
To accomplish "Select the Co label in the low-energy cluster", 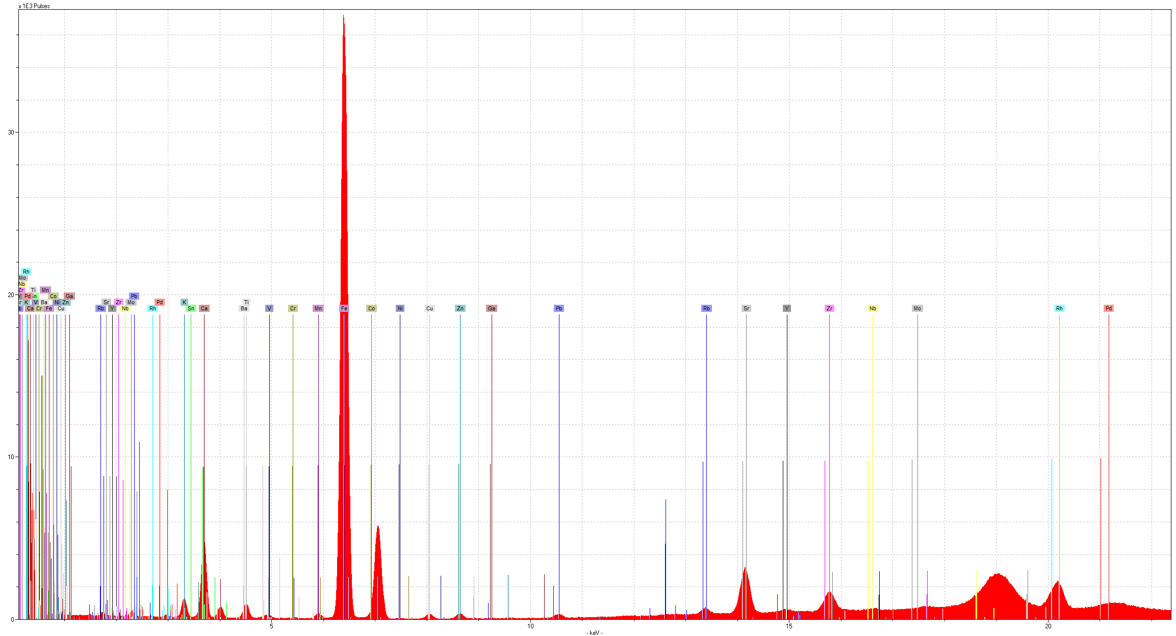I will pos(53,296).
